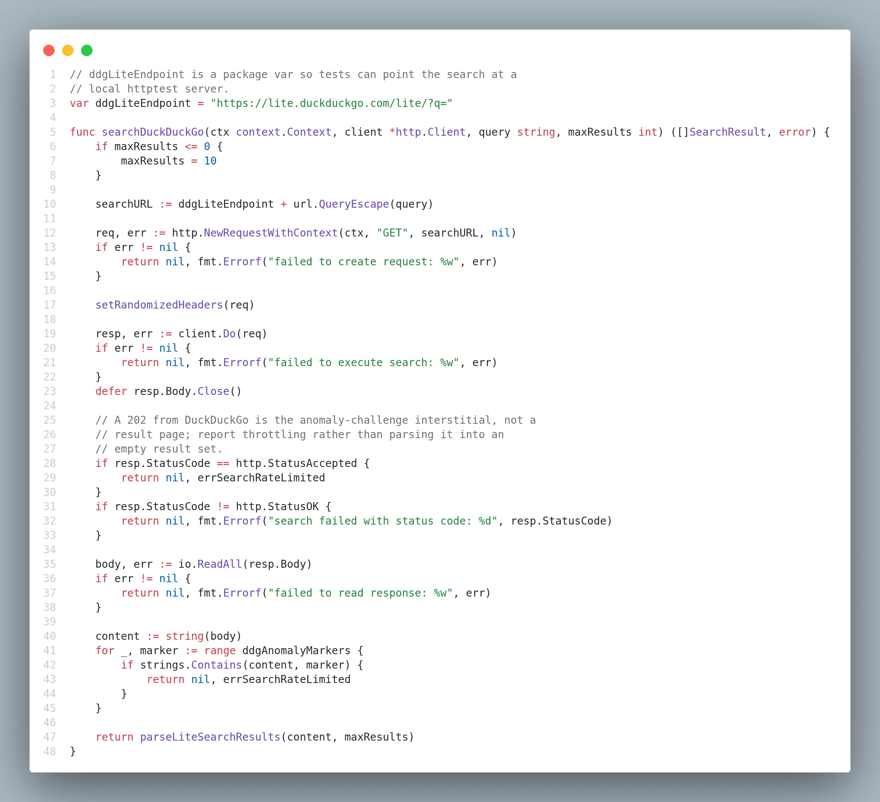This screenshot has width=880, height=802.
Task: Click errSearchRateLimited on line 43
Action: coord(287,680)
